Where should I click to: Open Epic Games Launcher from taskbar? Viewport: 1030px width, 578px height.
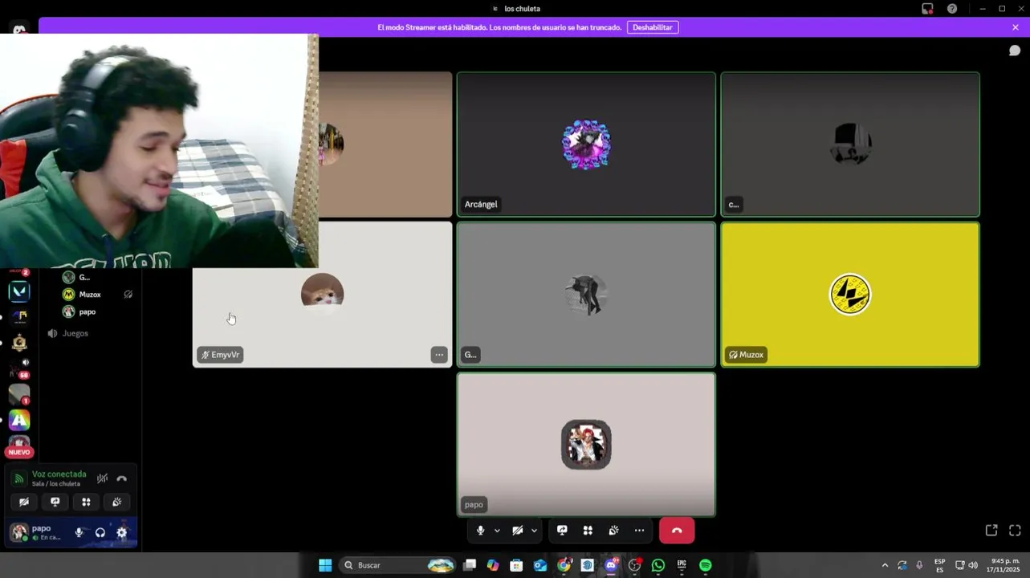[x=682, y=565]
